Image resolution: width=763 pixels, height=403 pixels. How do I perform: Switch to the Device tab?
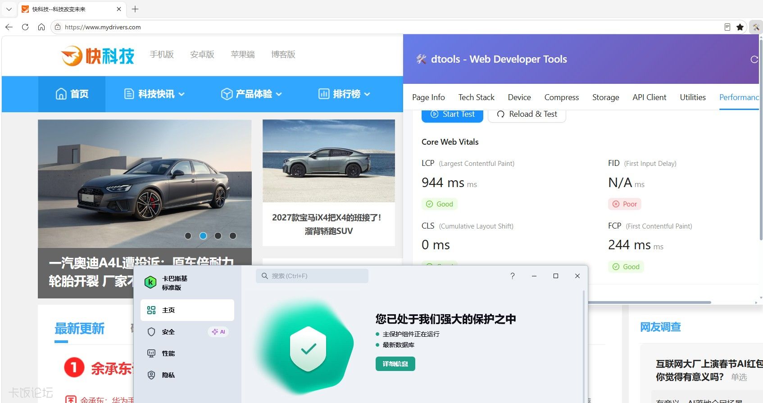(519, 97)
